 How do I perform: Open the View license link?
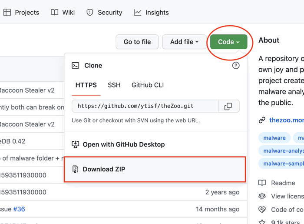[x=287, y=196]
